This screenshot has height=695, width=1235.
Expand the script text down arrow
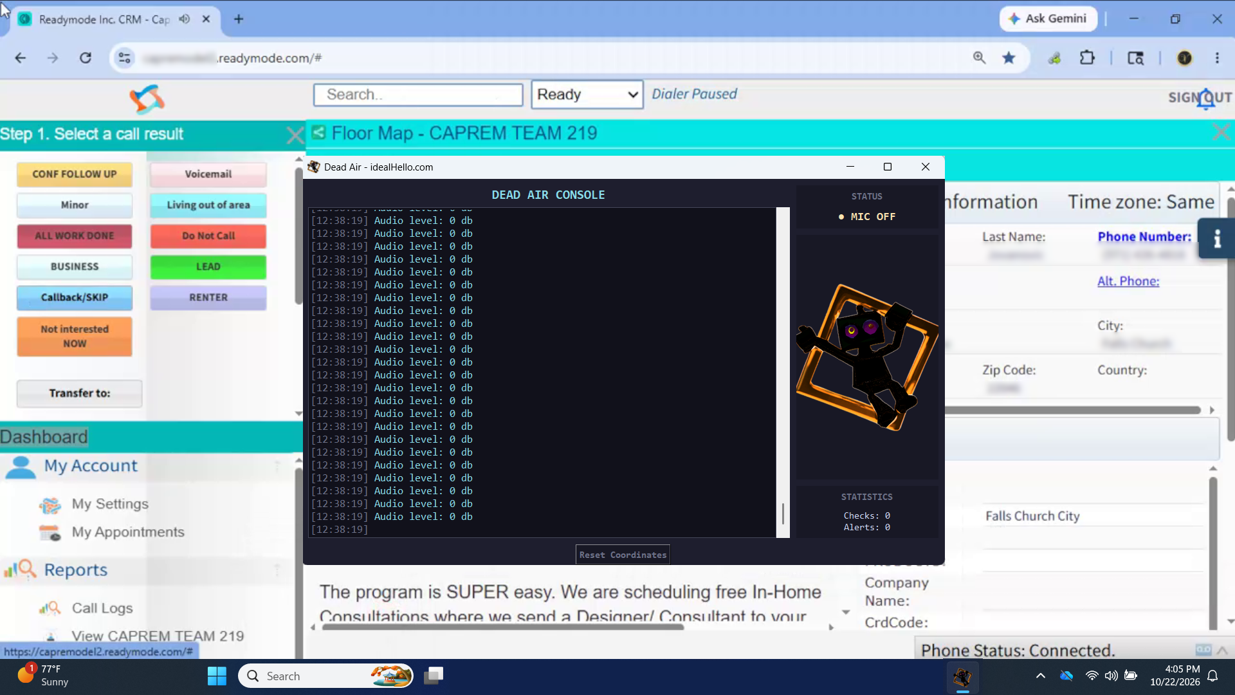(x=846, y=612)
